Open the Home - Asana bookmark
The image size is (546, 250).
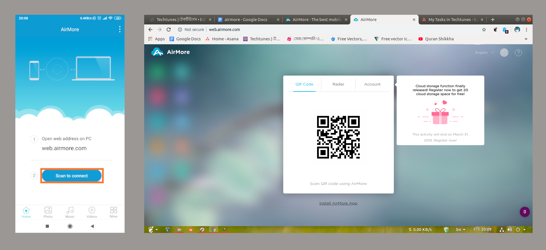tap(222, 39)
